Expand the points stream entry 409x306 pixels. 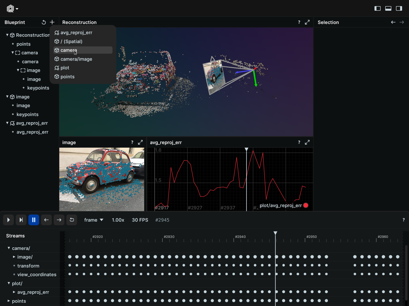(8, 301)
